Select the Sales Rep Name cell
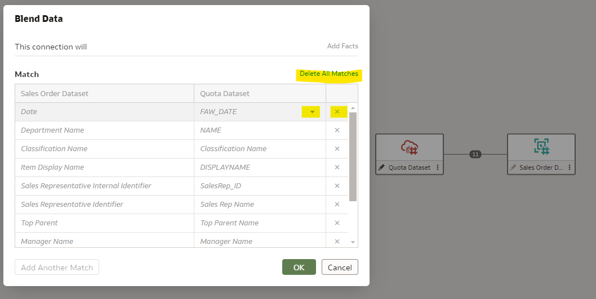The image size is (596, 299). pos(260,205)
